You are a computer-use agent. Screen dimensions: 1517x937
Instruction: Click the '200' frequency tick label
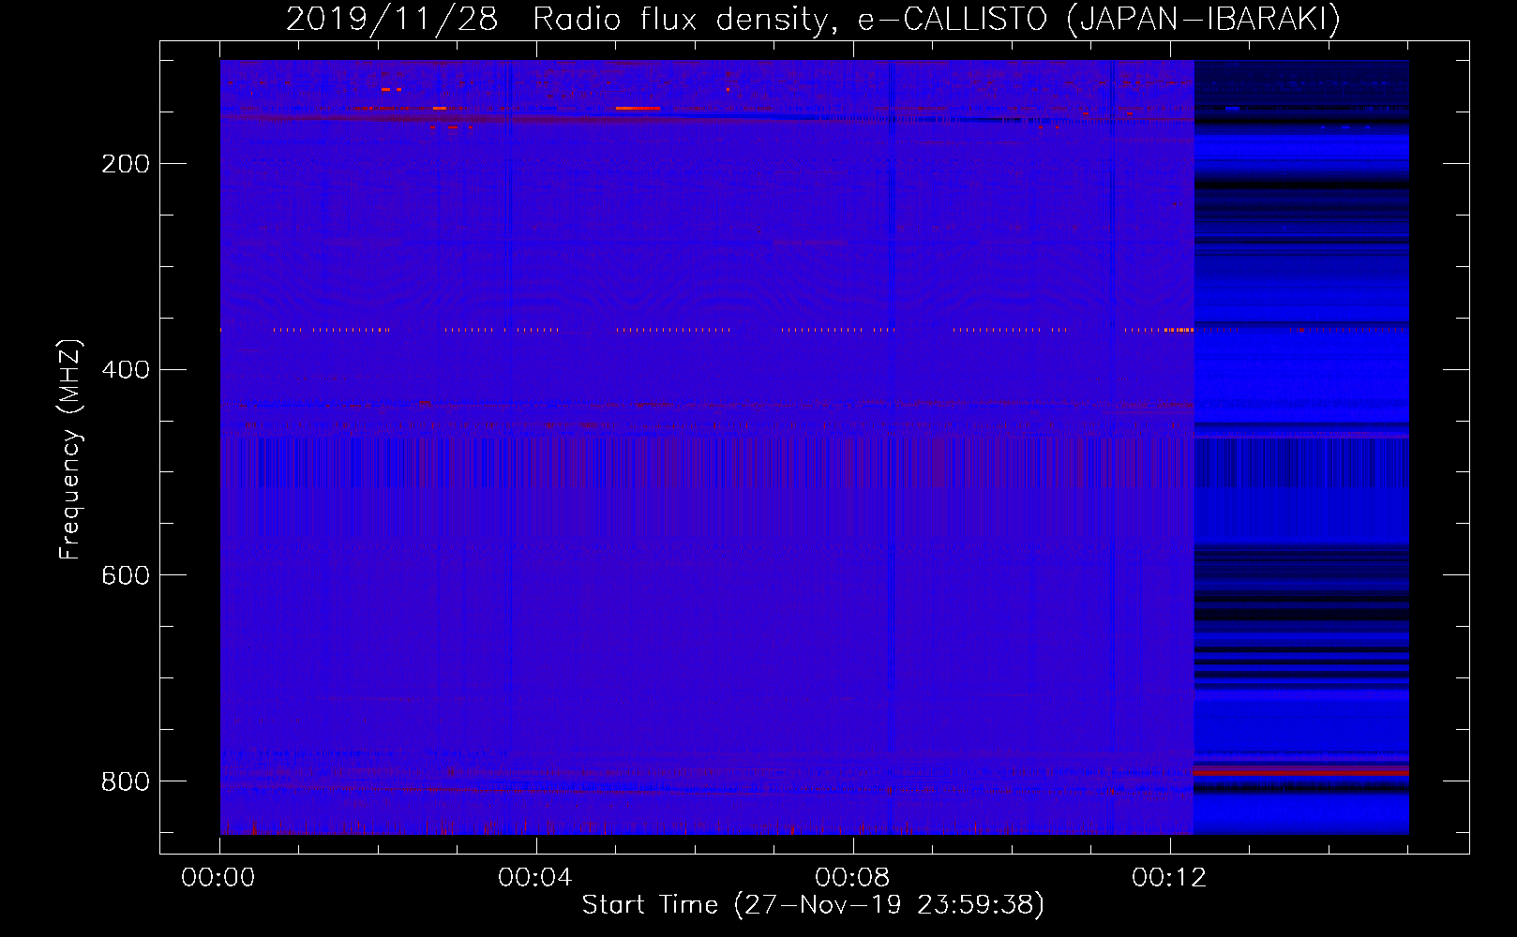point(126,164)
